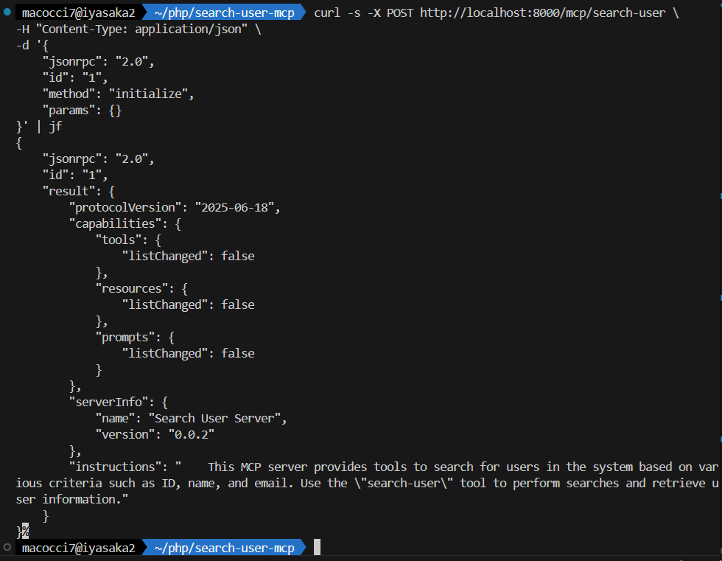722x561 pixels.
Task: Click the "Search User Server" name value
Action: pyautogui.click(x=217, y=418)
